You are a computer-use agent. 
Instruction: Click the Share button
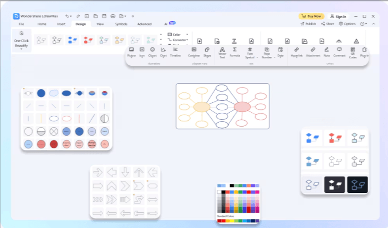tap(328, 24)
